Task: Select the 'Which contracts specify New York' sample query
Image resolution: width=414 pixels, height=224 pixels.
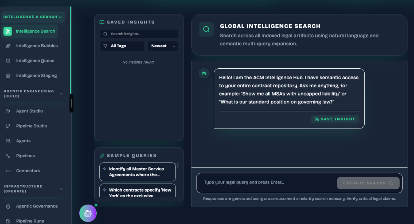Action: (x=137, y=190)
